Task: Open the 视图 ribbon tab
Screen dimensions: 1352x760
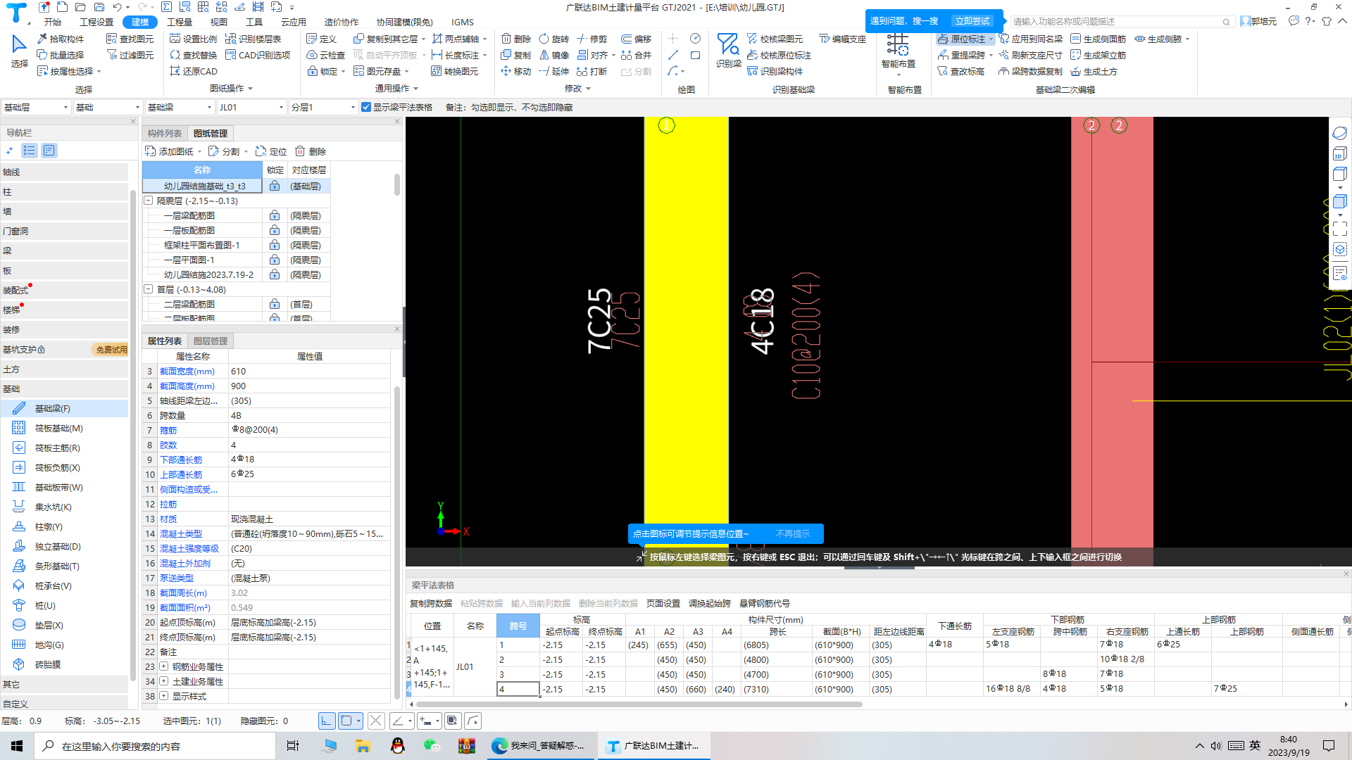Action: [219, 22]
